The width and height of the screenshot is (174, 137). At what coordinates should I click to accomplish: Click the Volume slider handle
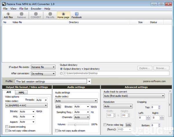(75, 125)
